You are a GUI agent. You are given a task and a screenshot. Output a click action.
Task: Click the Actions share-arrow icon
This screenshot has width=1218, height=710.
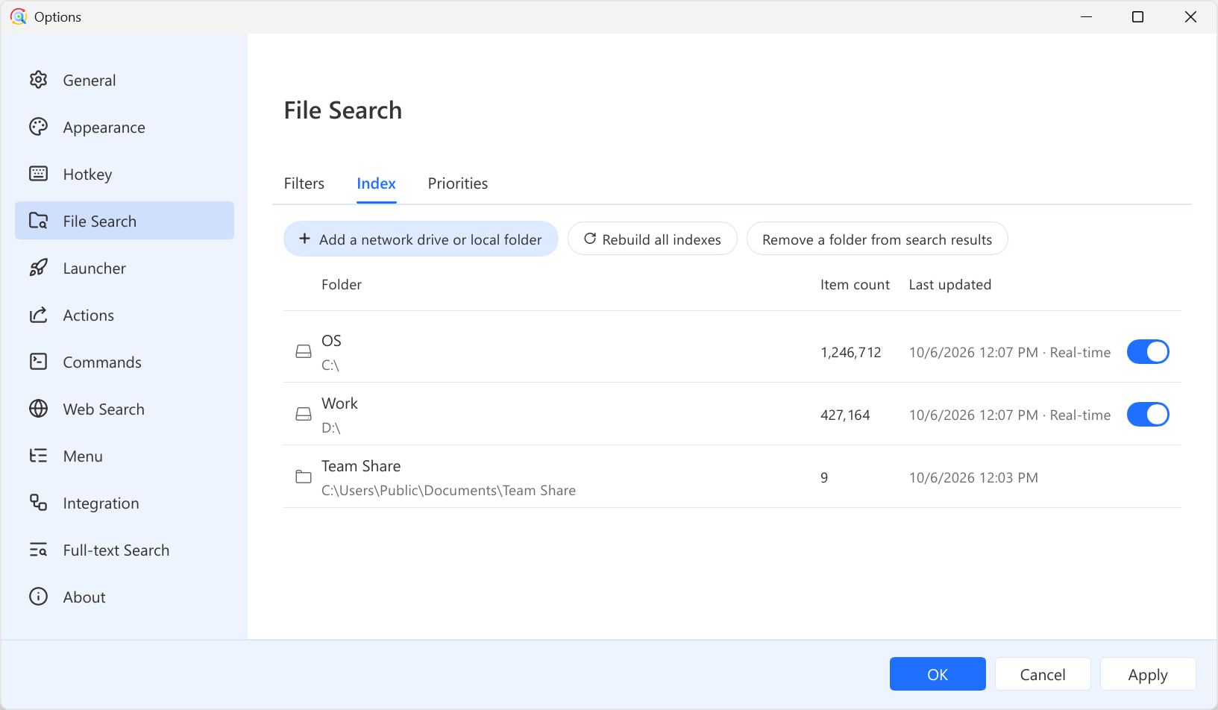click(x=38, y=315)
